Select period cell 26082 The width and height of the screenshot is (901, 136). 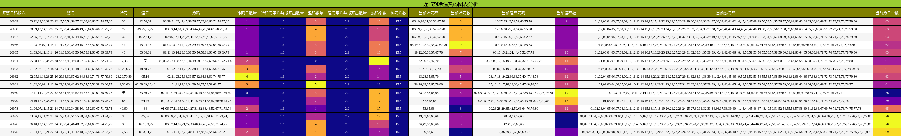pos(14,77)
